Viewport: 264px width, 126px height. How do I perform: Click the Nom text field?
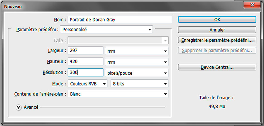click(120, 20)
